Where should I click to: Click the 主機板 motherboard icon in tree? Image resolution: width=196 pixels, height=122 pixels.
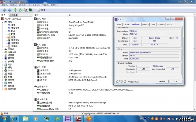6,49
